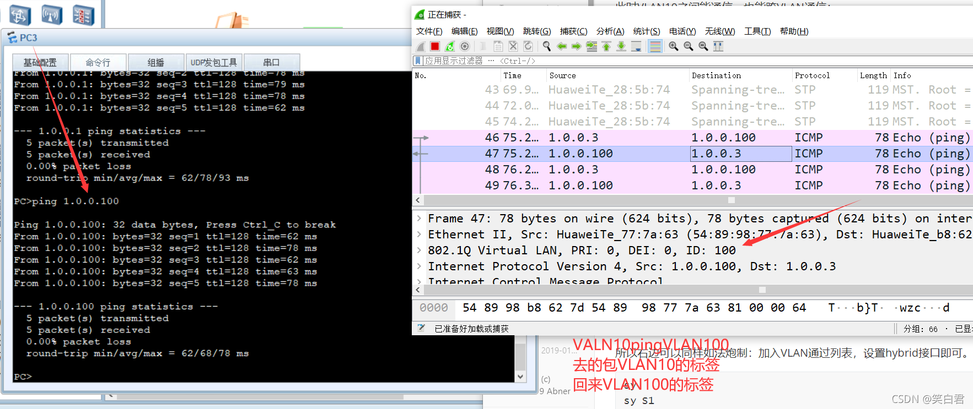Image resolution: width=973 pixels, height=409 pixels.
Task: Switch to UDP发包工具 tab in PC3
Action: click(214, 62)
